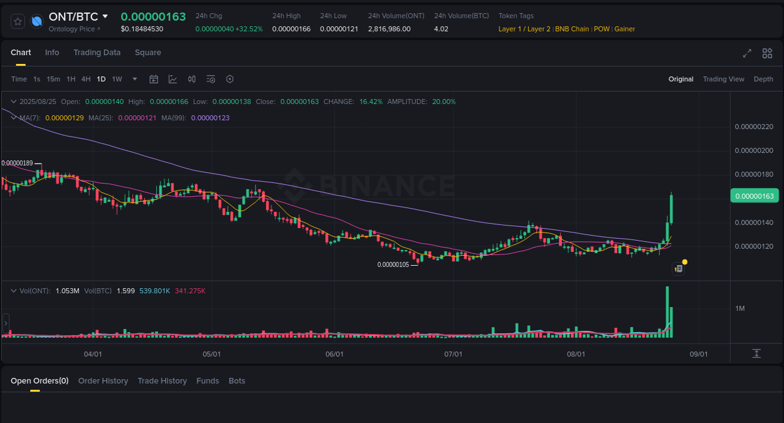Select the 1W timeframe
The image size is (784, 423).
(117, 79)
